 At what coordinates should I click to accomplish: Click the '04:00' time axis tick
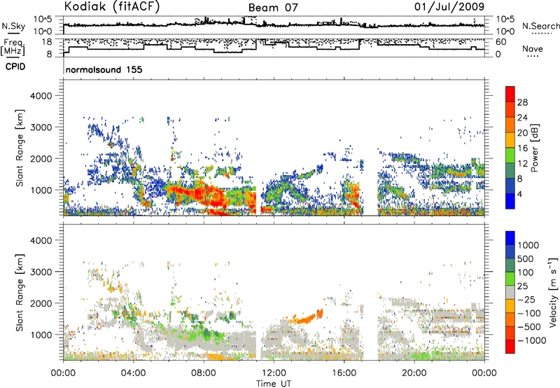pyautogui.click(x=134, y=373)
